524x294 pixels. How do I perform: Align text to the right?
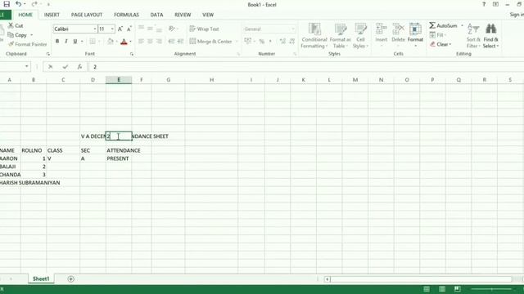point(159,42)
